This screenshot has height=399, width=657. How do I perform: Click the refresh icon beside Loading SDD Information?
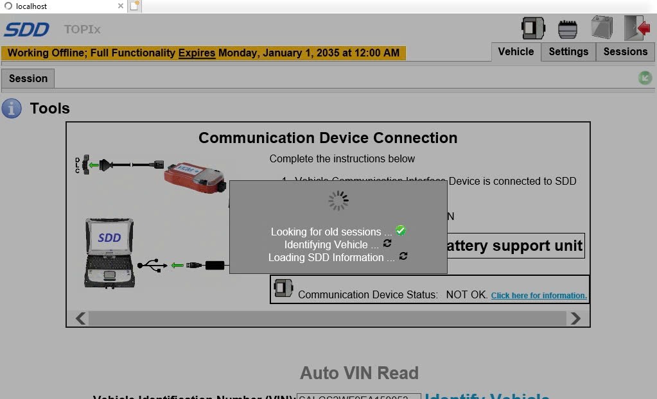(403, 257)
